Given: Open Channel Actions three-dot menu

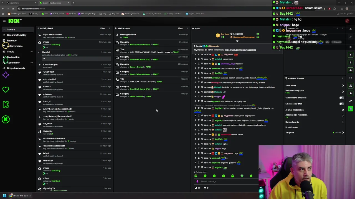Looking at the screenshot, I should pos(342,78).
